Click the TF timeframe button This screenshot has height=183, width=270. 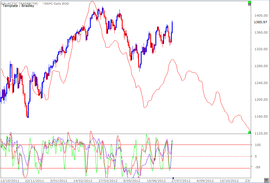[x=267, y=180]
